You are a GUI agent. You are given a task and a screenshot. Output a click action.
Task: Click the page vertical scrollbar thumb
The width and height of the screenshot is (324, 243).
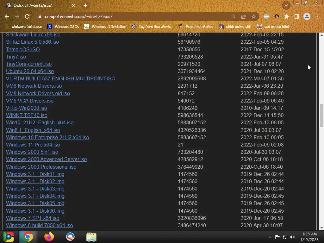[x=321, y=115]
